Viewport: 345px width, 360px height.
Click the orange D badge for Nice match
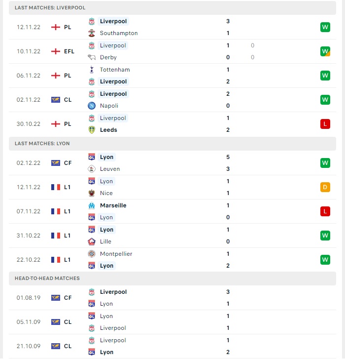(x=325, y=187)
